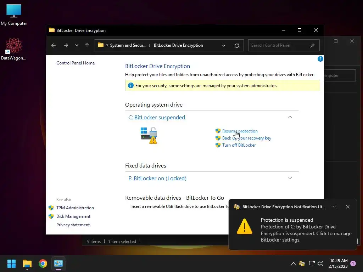Click Disk Management shield icon

tap(51, 216)
